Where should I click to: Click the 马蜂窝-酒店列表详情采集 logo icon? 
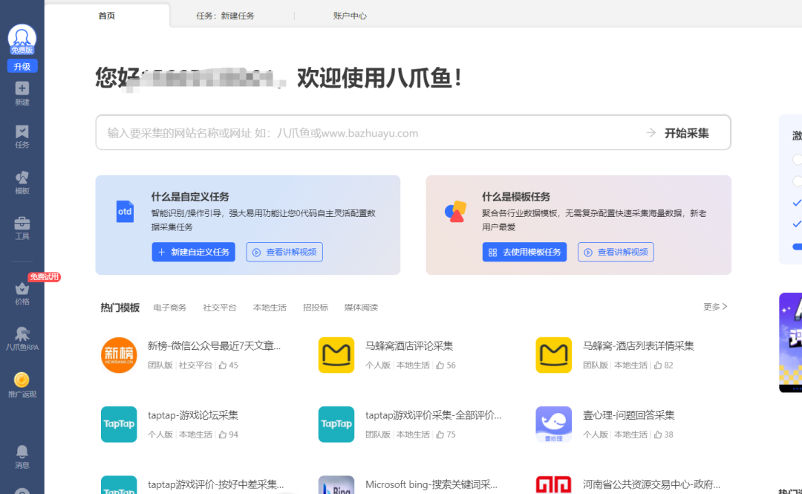pyautogui.click(x=553, y=355)
